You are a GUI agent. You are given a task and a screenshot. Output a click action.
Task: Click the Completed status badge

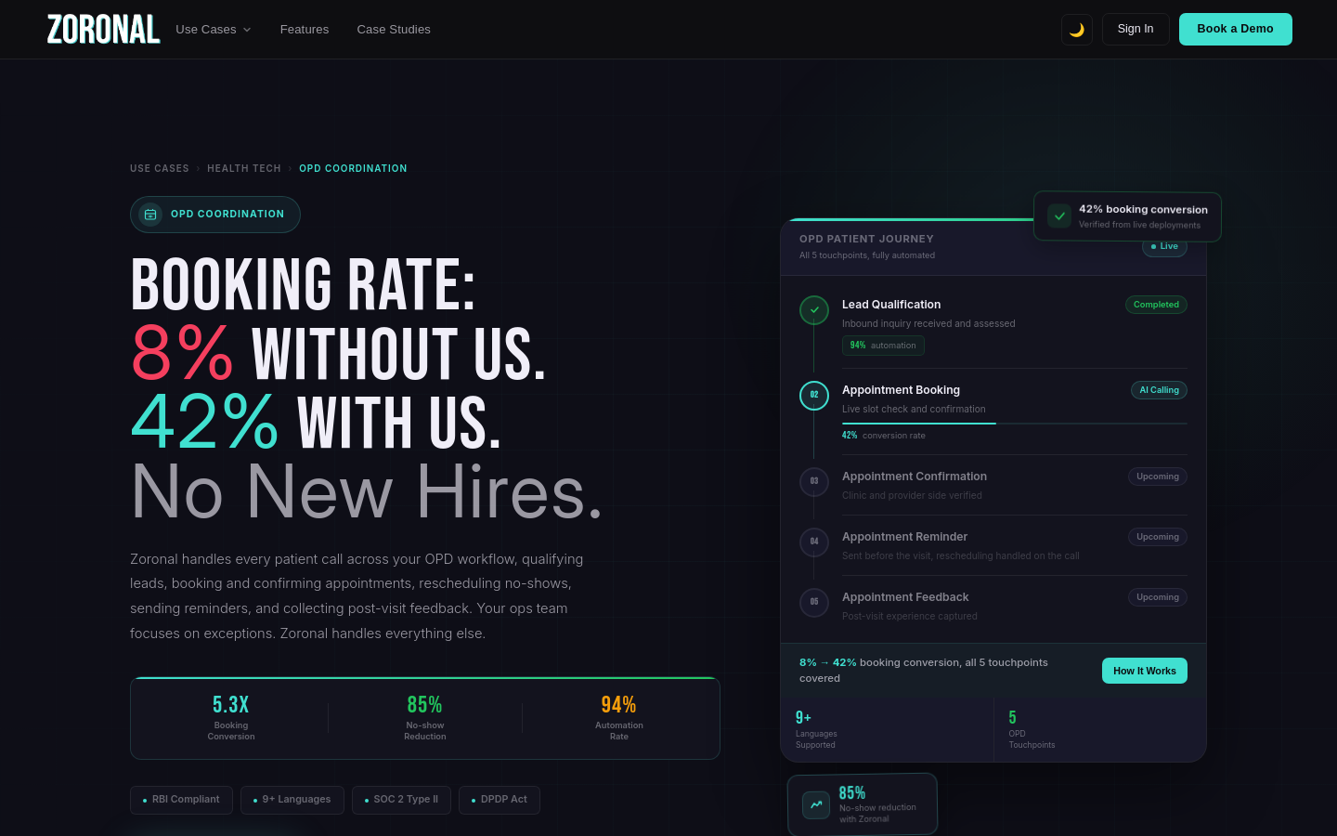(1156, 305)
